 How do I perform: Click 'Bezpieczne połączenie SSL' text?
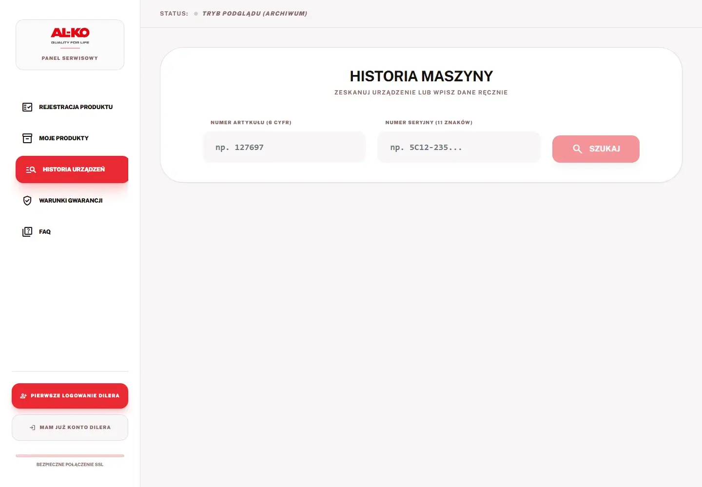70,465
